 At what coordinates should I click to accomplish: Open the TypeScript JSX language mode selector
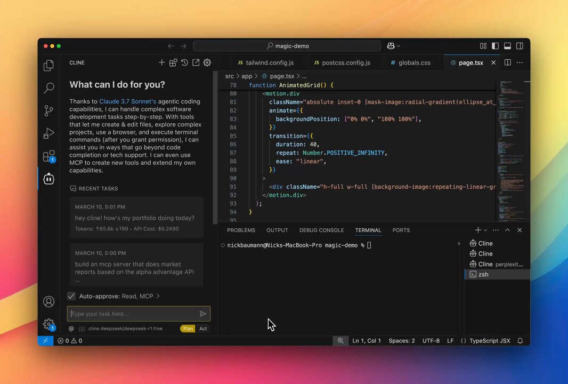click(x=490, y=341)
